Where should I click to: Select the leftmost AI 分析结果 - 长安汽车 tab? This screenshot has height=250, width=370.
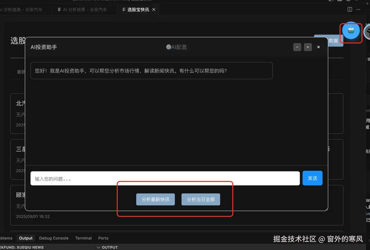22,9
